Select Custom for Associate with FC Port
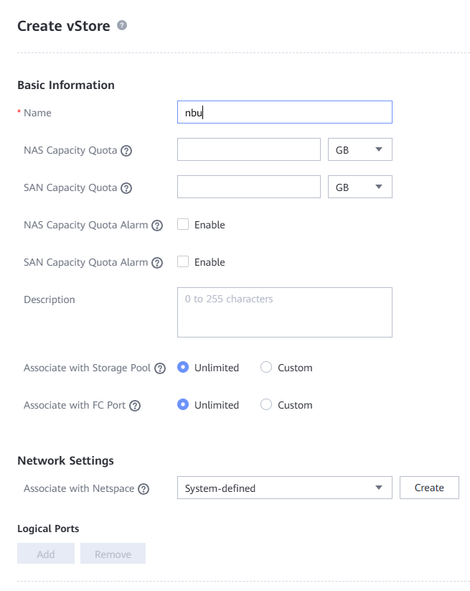The width and height of the screenshot is (470, 591). [x=266, y=404]
